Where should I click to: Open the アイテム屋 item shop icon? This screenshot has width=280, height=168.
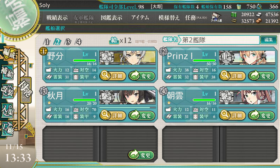point(216,17)
